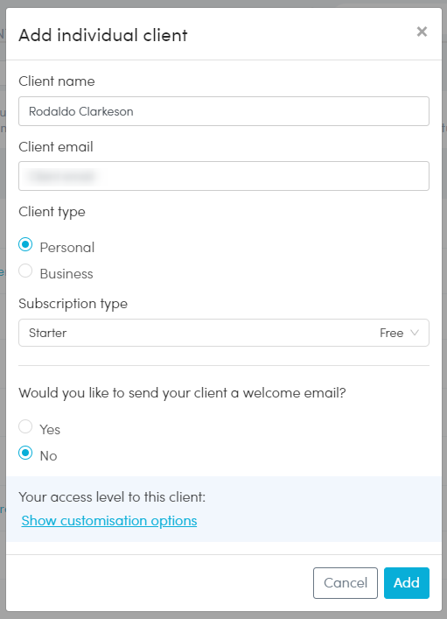Select the No welcome email radio circle
Viewport: 447px width, 619px height.
25,453
